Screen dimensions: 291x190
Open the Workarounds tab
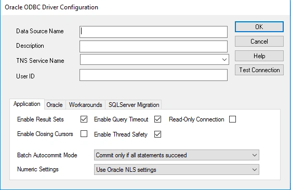pos(86,105)
